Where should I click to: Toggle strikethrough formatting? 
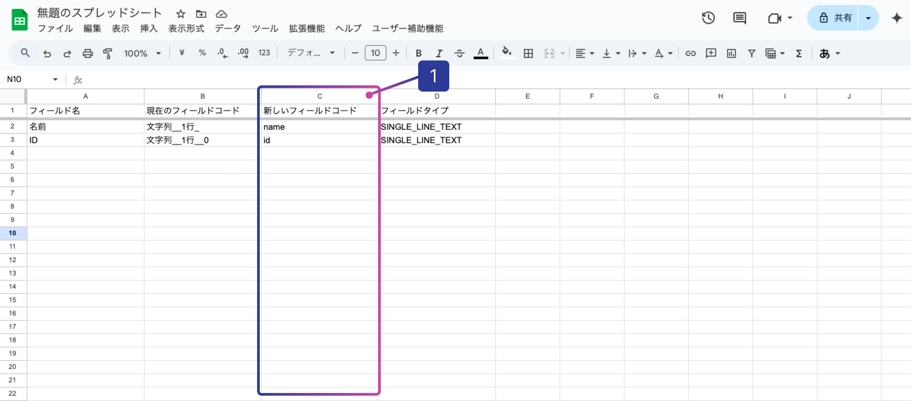point(459,53)
